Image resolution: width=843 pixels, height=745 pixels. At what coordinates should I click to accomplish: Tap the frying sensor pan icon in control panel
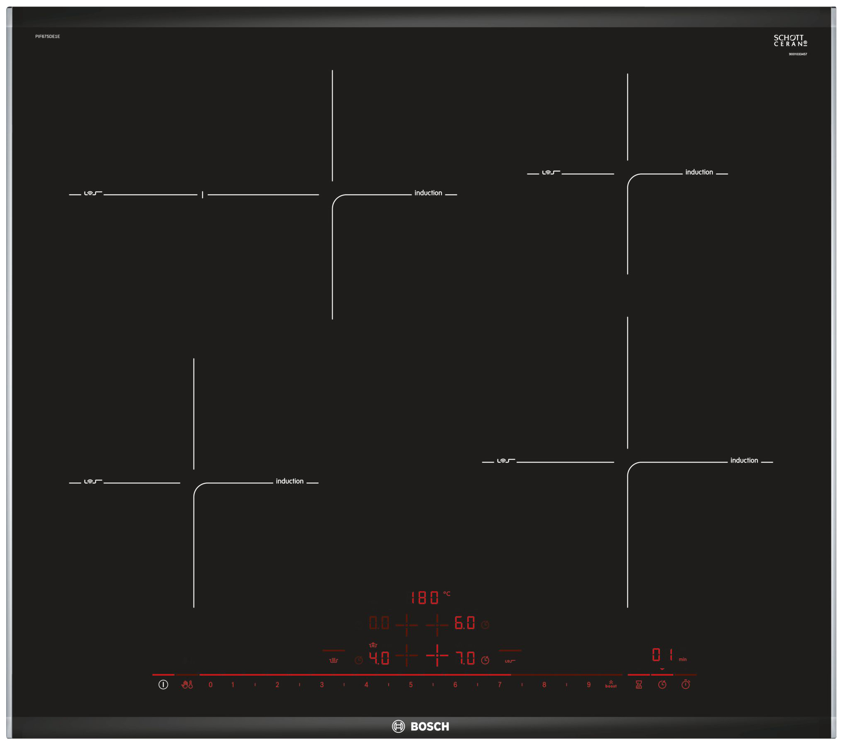510,661
